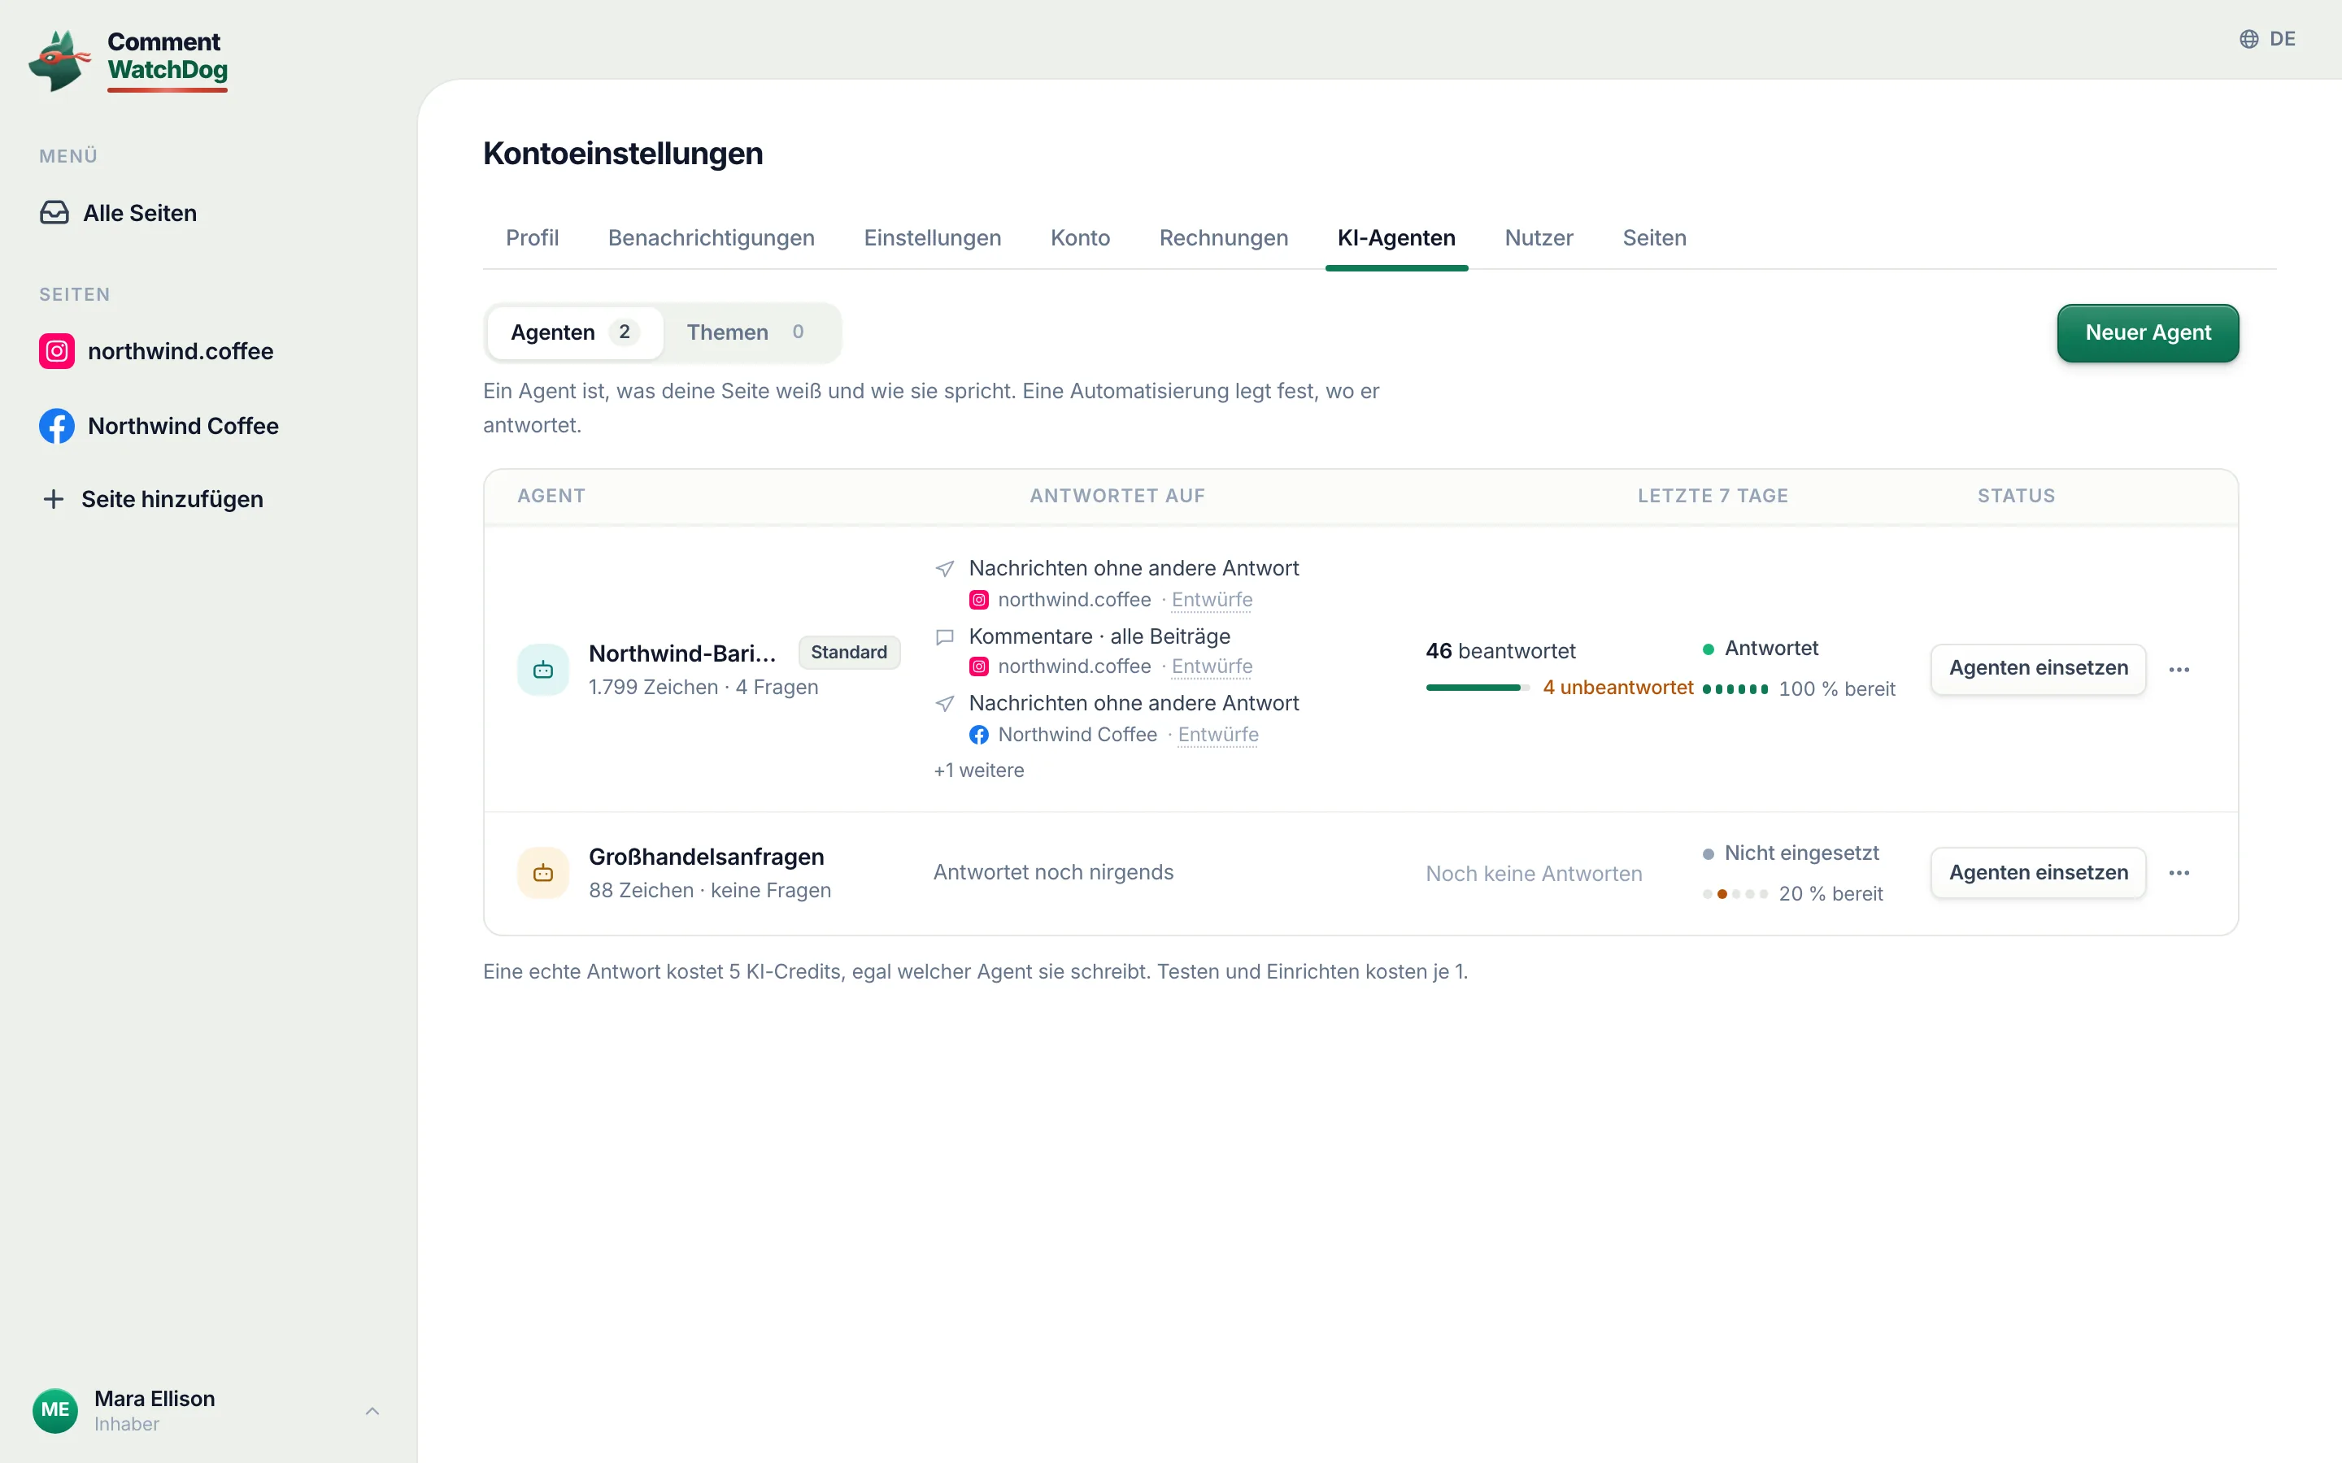Expand the Mara Ellison account menu chevron
Viewport: 2342px width, 1463px height.
click(x=372, y=1411)
